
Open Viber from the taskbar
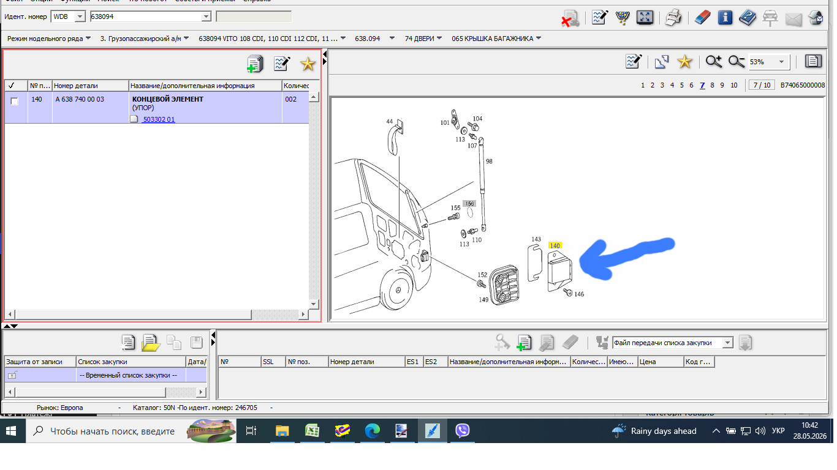click(463, 431)
